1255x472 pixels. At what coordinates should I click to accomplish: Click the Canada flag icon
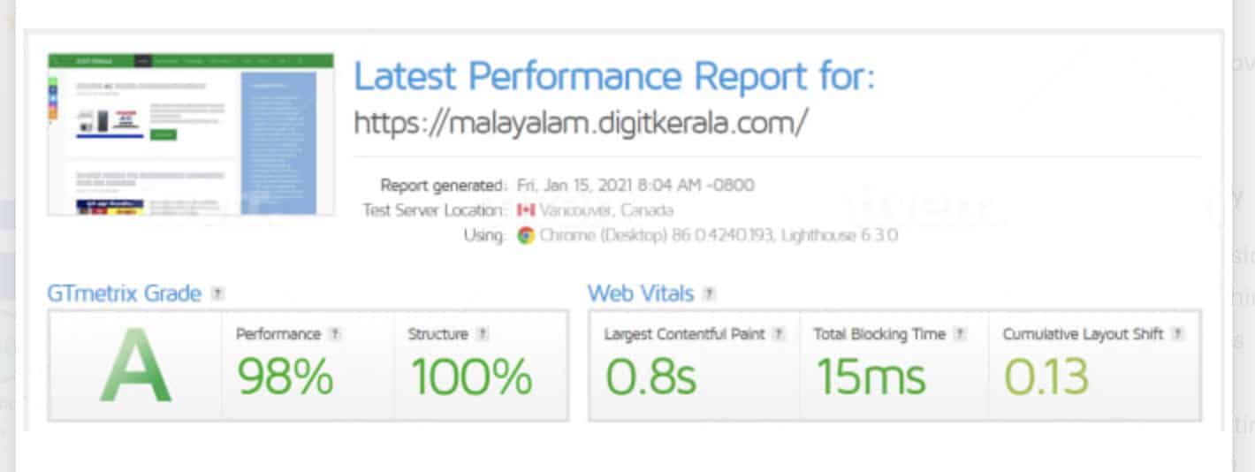point(526,210)
